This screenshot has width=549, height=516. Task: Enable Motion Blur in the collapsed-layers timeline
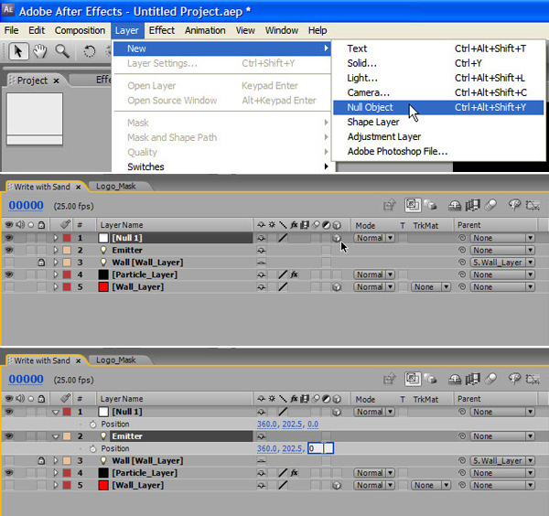coord(490,205)
